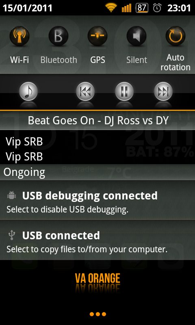
Task: Toggle the GPS satellite icon
Action: pyautogui.click(x=97, y=36)
